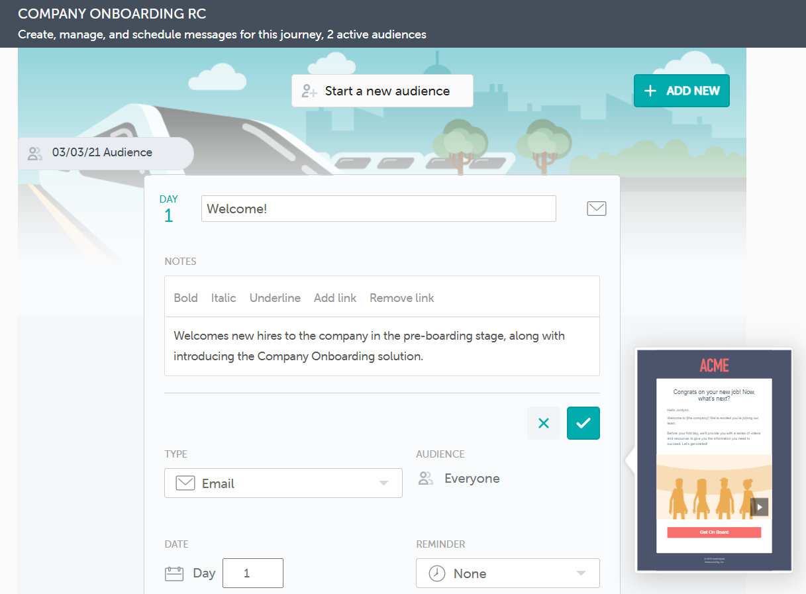Image resolution: width=806 pixels, height=594 pixels.
Task: Click the teal checkmark save button
Action: [583, 423]
